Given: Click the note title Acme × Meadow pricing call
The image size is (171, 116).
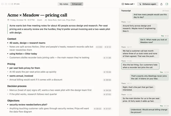Looking at the screenshot, I should 37,15.
